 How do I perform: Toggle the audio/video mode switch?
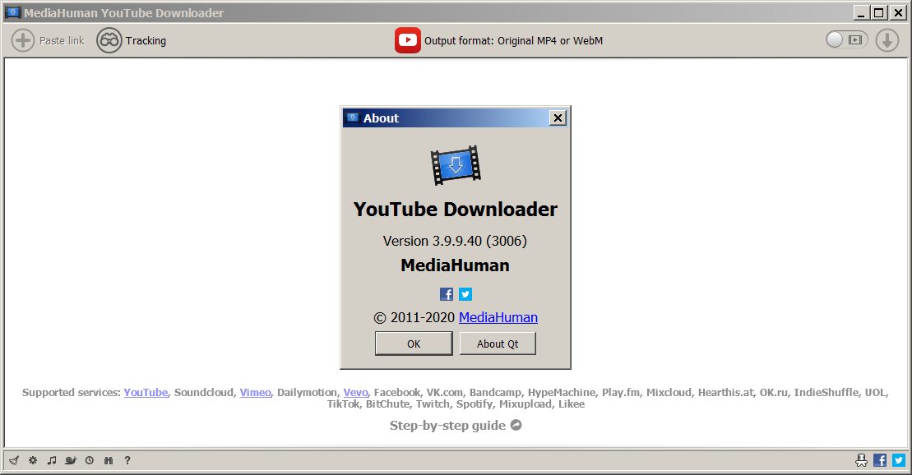[847, 39]
